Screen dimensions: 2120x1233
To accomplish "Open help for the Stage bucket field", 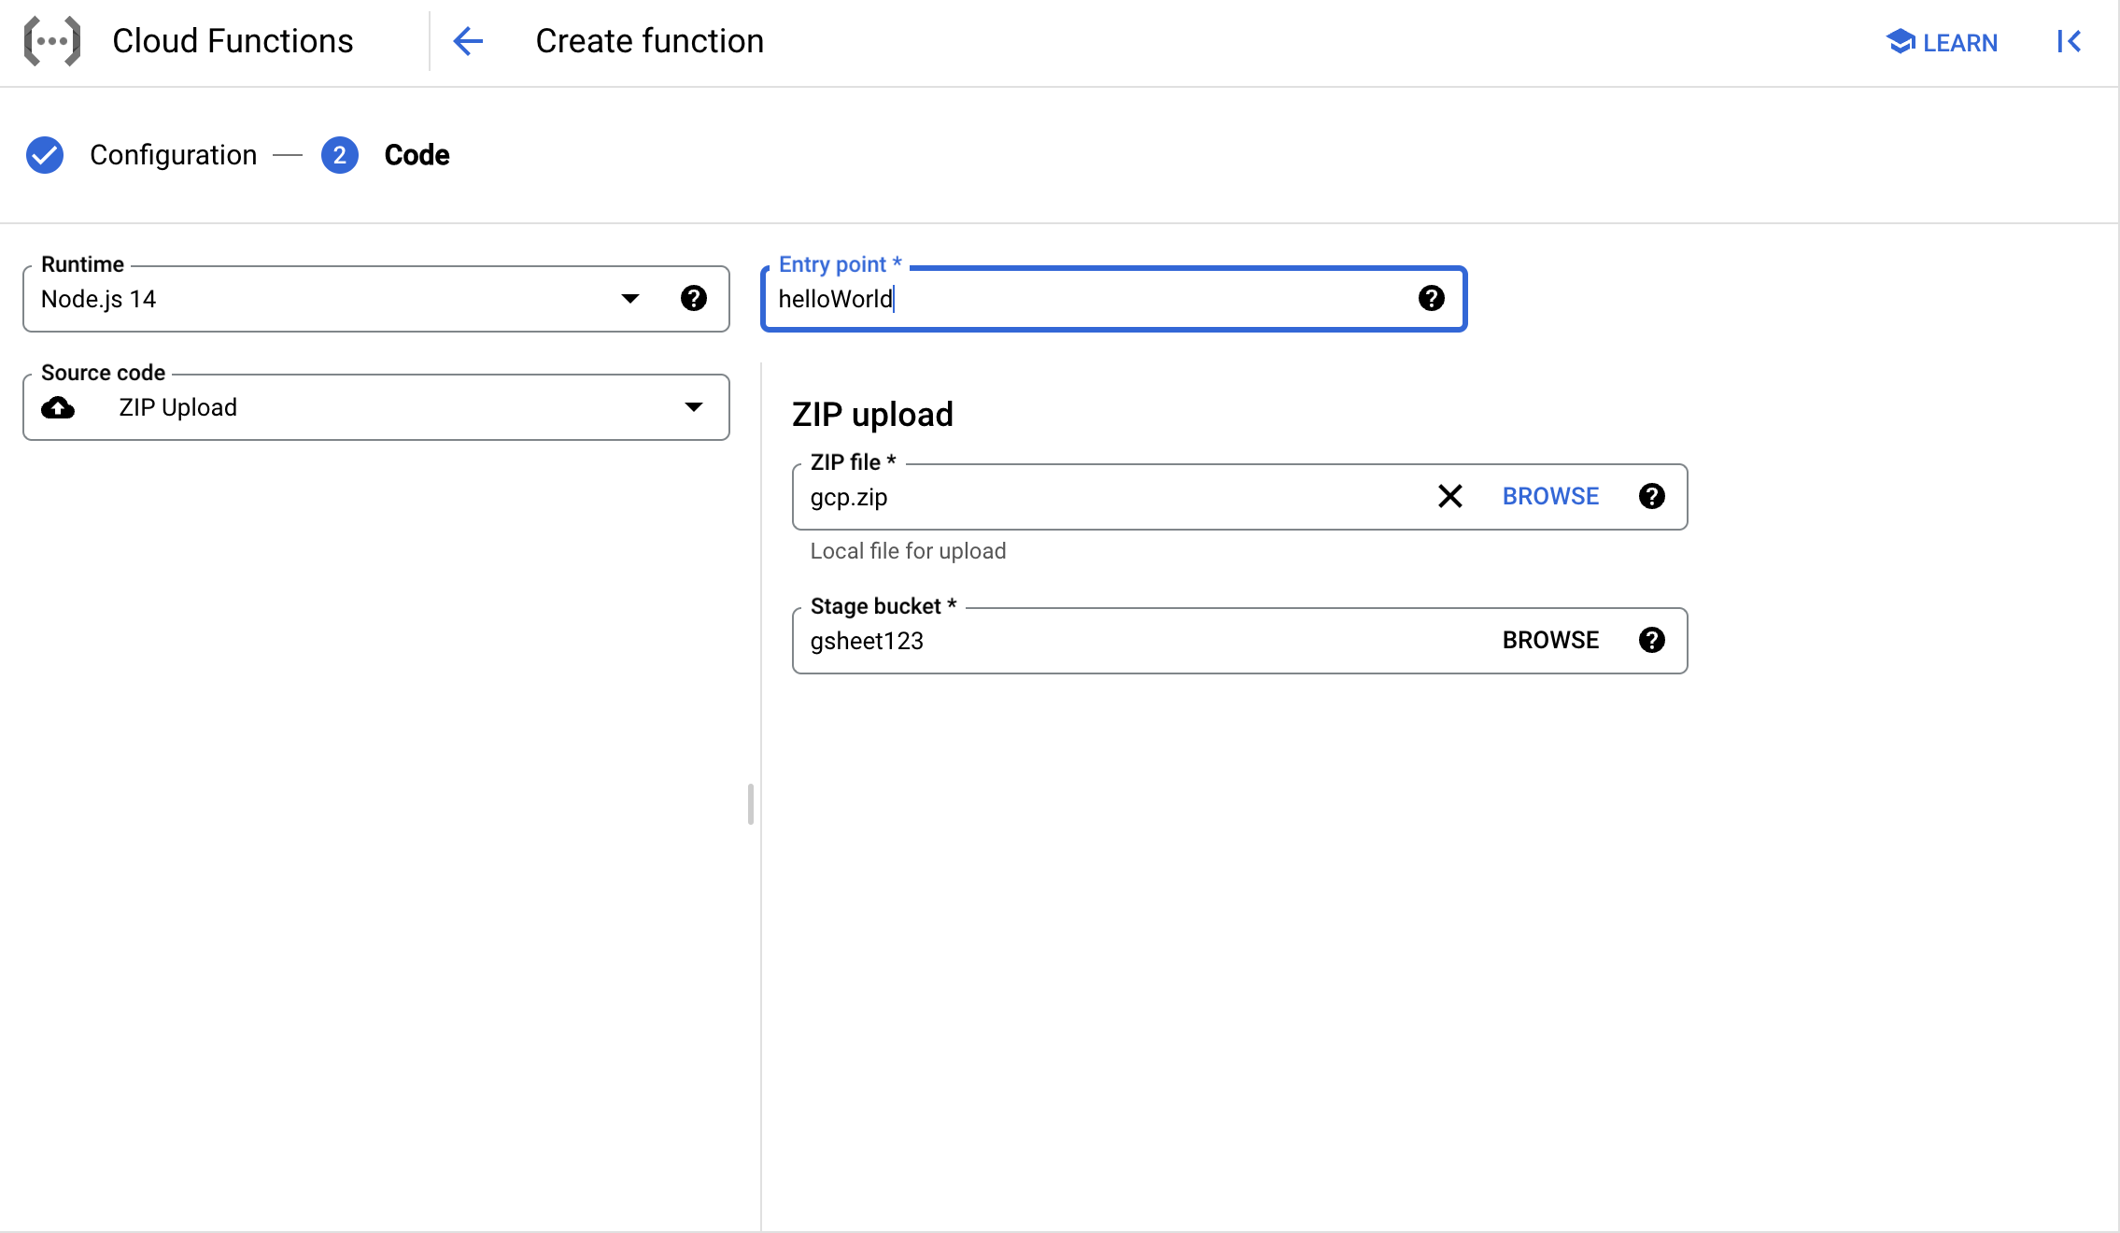I will coord(1651,640).
